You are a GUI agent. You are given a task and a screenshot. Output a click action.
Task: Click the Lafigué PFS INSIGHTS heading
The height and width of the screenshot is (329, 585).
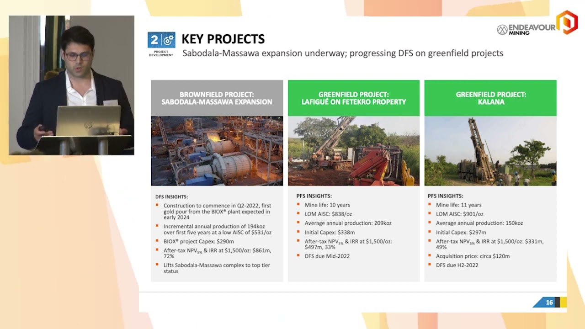click(314, 196)
